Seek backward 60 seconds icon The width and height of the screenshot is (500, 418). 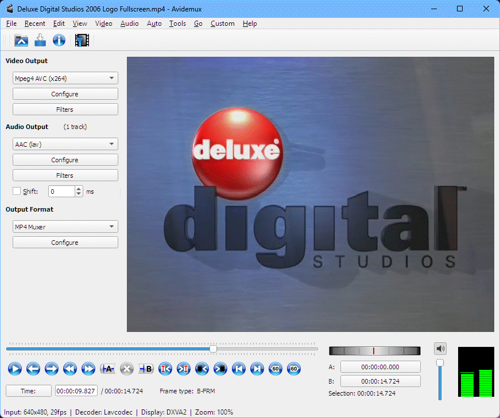click(276, 369)
